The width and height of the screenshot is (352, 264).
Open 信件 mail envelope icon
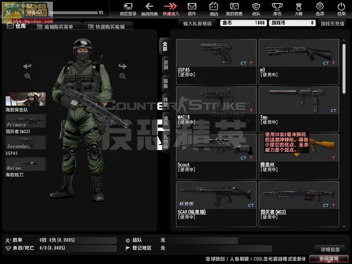tap(192, 9)
